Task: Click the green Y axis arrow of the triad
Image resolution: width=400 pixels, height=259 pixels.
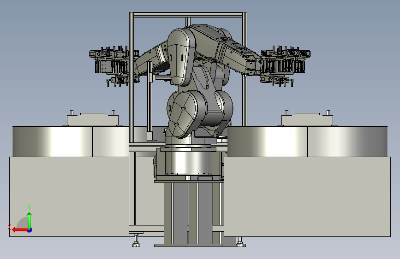Action: (x=30, y=220)
